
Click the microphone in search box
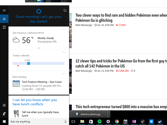(x=65, y=121)
